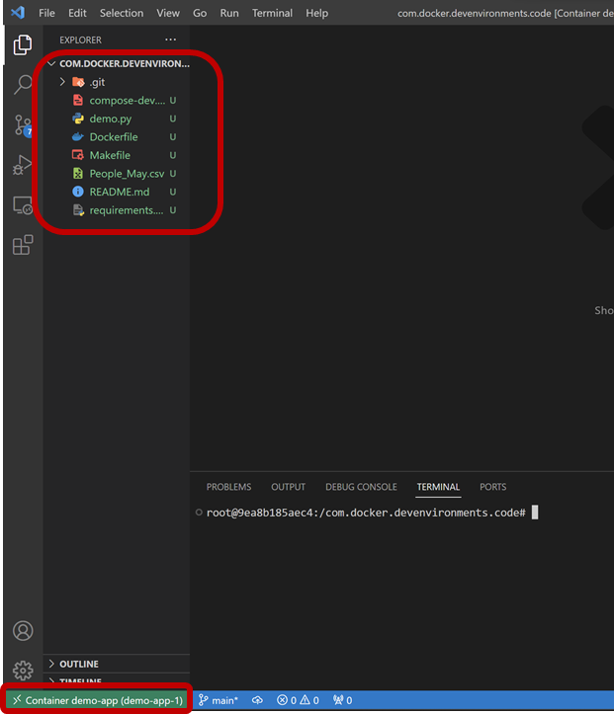Open the Extensions view
The image size is (614, 714).
(23, 245)
